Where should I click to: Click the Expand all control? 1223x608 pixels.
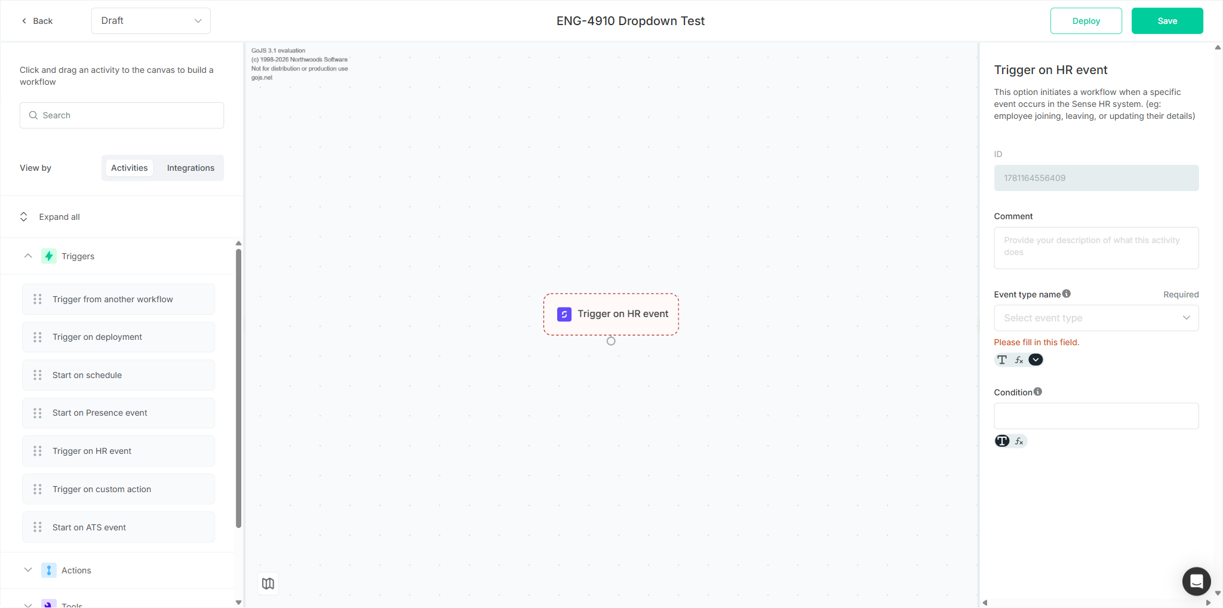tap(50, 217)
